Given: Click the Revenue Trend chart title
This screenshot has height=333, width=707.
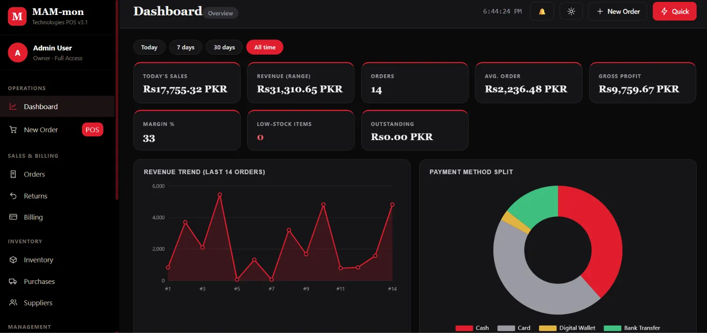Looking at the screenshot, I should [204, 172].
